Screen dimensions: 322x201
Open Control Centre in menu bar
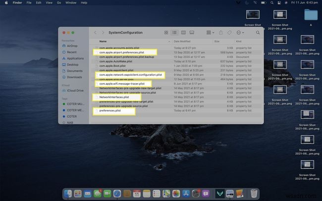point(279,2)
